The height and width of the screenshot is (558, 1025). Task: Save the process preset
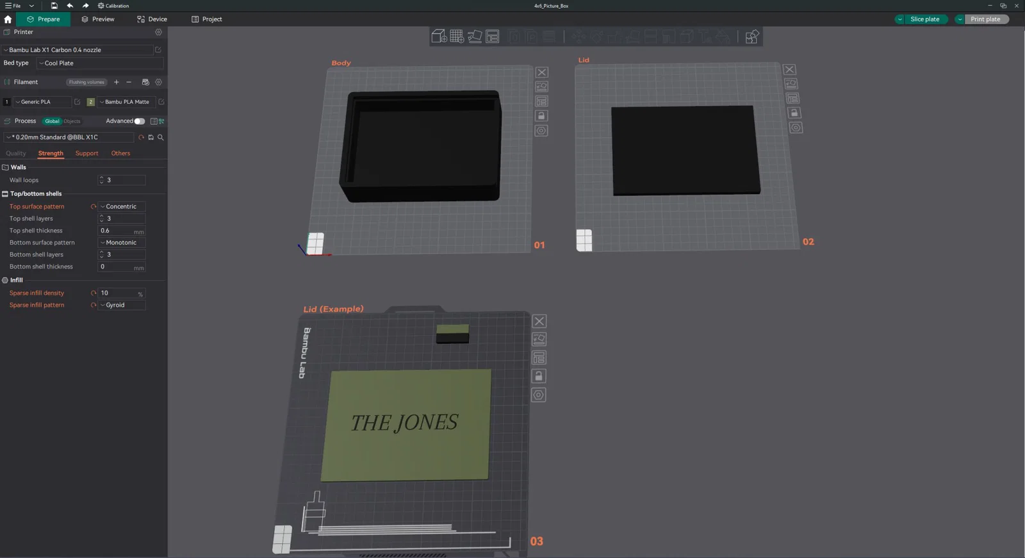click(x=151, y=137)
